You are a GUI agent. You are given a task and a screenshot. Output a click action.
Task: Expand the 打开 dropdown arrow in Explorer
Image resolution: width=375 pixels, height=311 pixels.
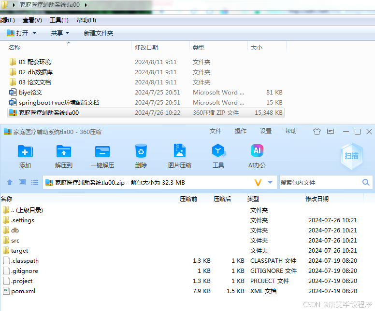(x=34, y=33)
